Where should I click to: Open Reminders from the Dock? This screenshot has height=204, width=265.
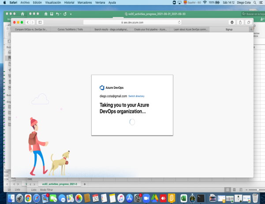[104, 198]
